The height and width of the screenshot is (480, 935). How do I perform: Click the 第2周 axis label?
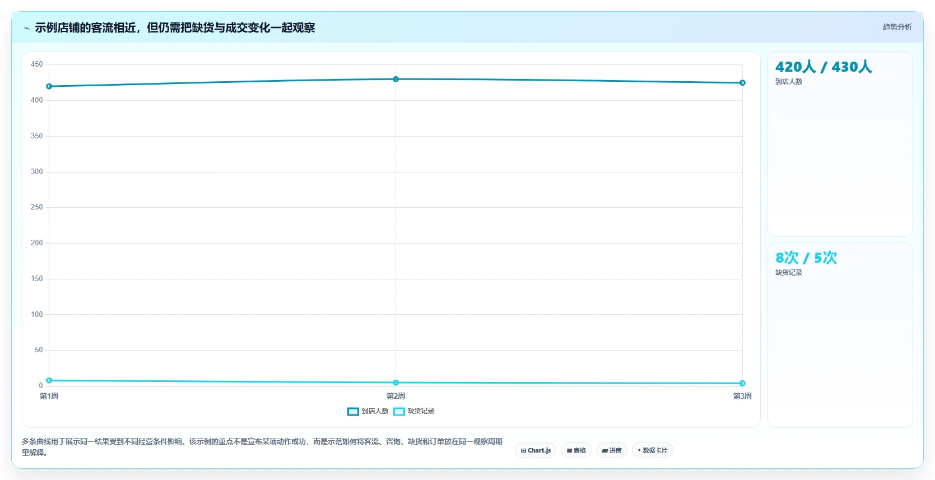click(x=396, y=396)
